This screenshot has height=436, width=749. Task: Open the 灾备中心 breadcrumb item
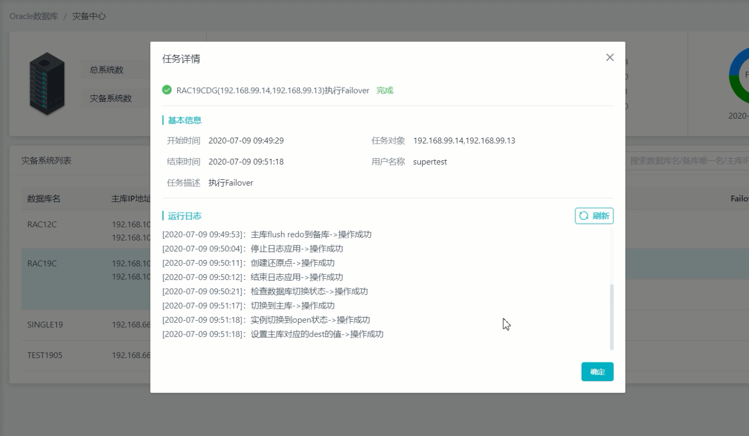coord(89,16)
